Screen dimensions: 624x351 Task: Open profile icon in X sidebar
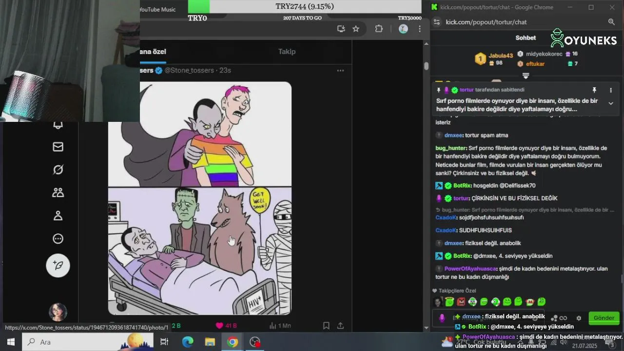58,215
